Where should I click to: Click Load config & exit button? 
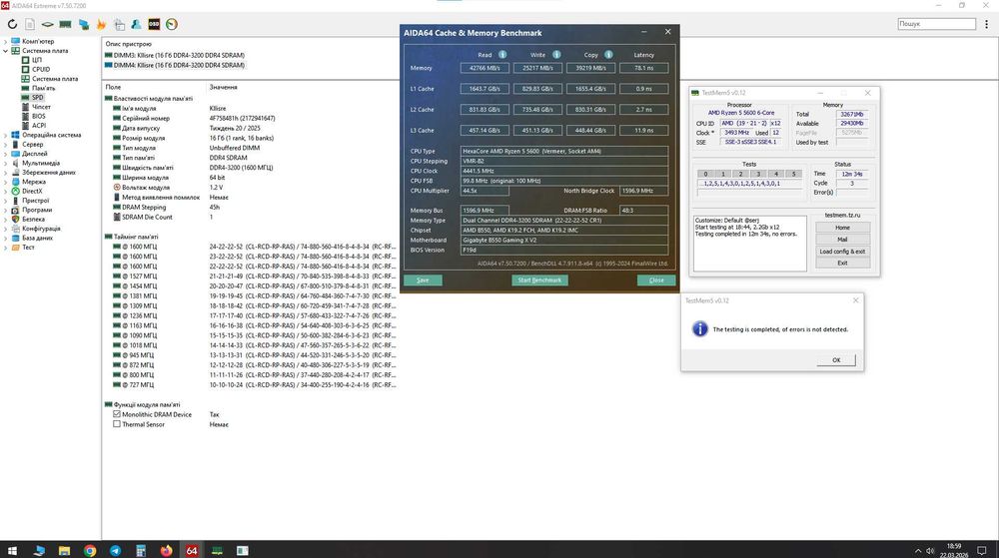tap(842, 252)
